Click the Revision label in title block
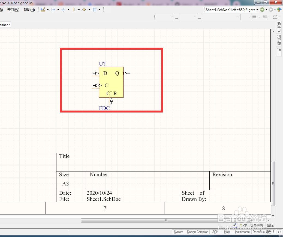This screenshot has width=283, height=237. point(222,174)
